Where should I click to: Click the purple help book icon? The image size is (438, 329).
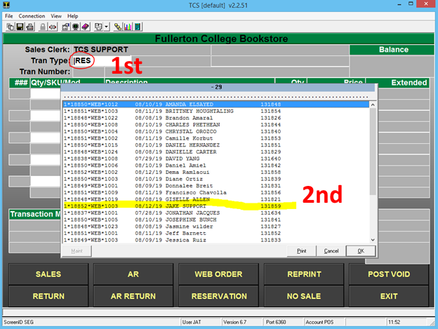tap(85, 27)
